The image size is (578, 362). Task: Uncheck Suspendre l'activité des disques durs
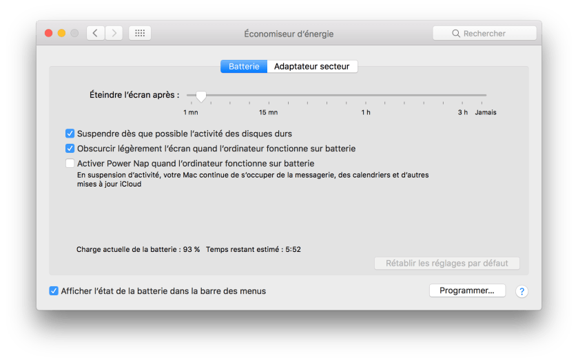coord(70,134)
